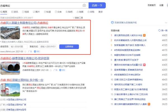This screenshot has width=168, height=112.
Task: Click the 保障 badge under 铸泰 result
Action: [62, 70]
